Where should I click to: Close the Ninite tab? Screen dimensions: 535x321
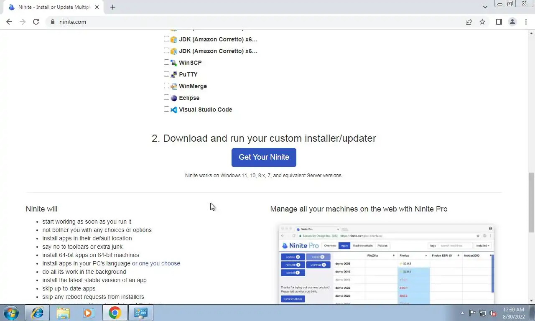click(97, 7)
